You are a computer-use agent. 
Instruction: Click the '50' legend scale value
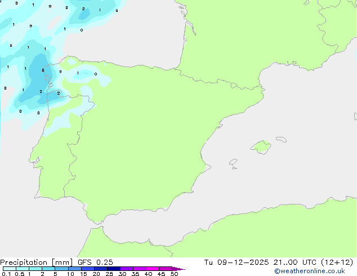tap(174, 274)
